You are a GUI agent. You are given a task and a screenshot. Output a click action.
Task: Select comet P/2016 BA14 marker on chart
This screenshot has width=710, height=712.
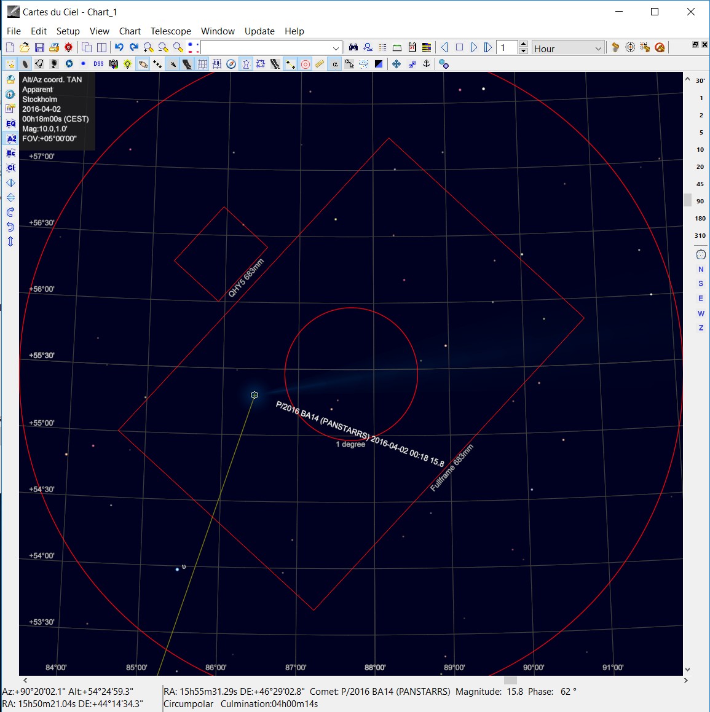[x=254, y=395]
